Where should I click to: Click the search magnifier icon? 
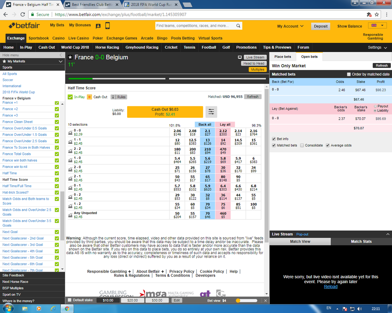pyautogui.click(x=238, y=26)
